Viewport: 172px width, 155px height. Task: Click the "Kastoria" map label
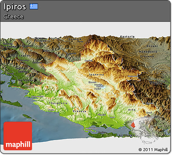point(127,36)
